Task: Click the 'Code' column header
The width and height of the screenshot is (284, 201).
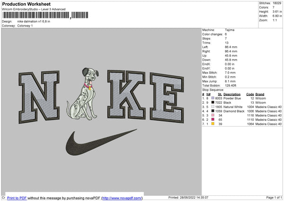Action: tap(250, 94)
